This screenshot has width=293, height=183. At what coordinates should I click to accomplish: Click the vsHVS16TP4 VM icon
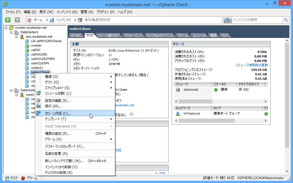coord(27,64)
